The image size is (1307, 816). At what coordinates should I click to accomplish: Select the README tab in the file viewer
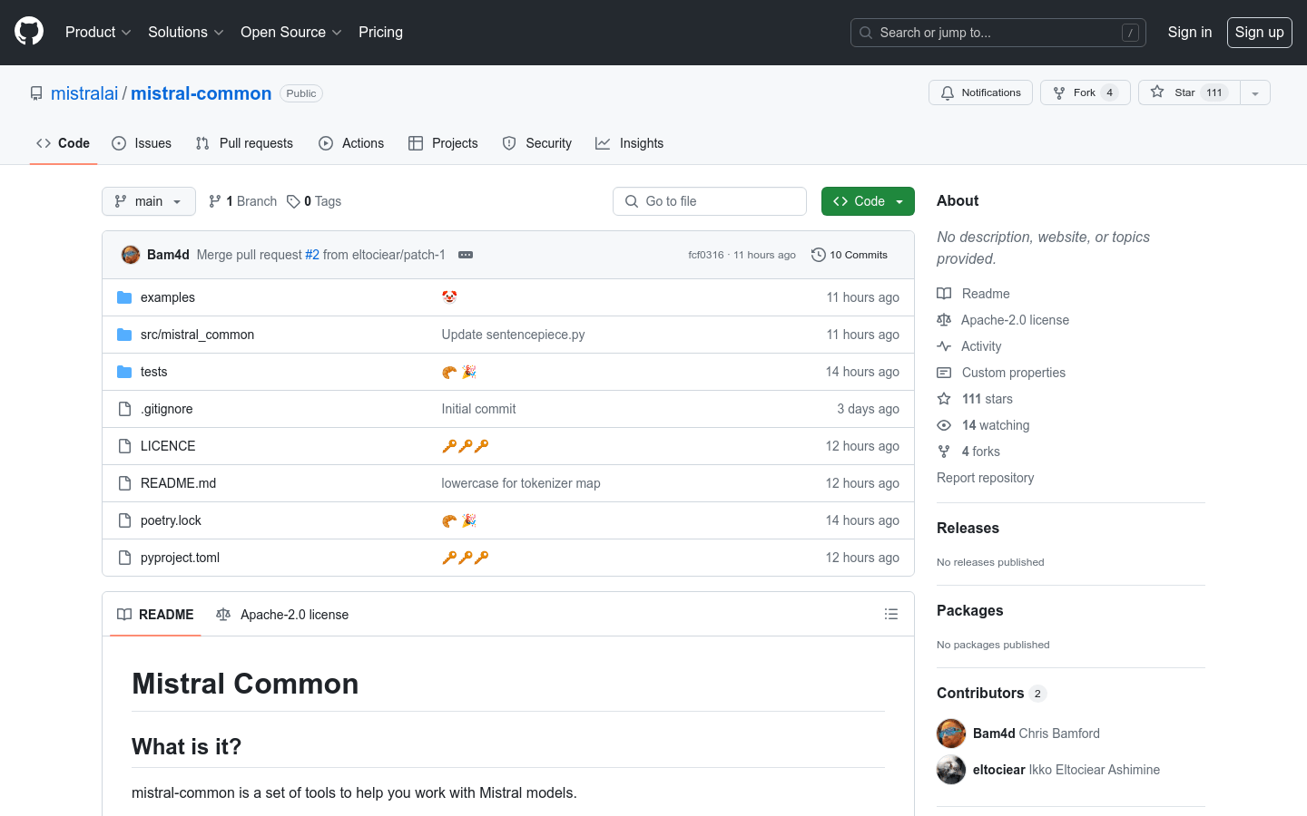click(x=155, y=615)
